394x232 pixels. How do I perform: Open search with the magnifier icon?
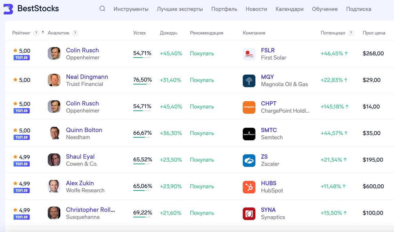tap(102, 9)
